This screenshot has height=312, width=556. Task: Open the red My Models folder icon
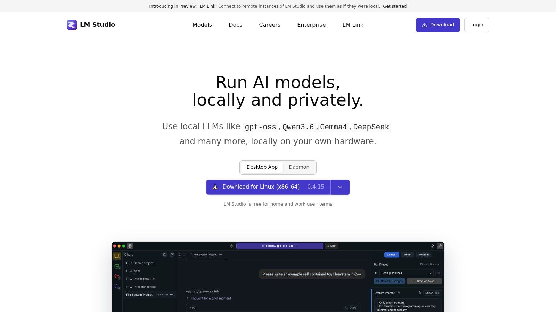tap(117, 277)
